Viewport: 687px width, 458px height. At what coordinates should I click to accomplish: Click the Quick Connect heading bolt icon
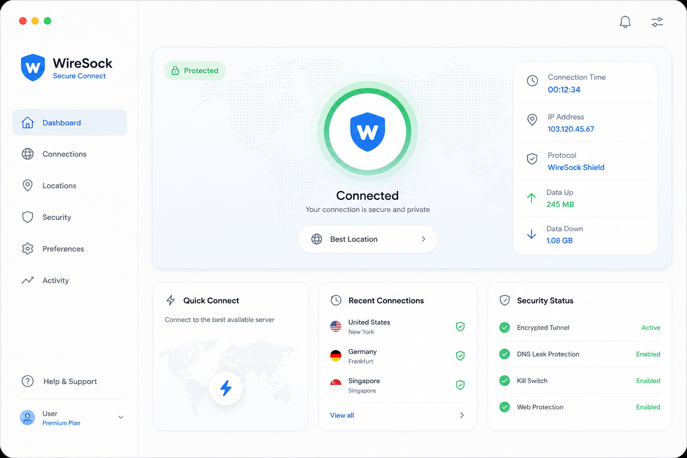click(170, 300)
